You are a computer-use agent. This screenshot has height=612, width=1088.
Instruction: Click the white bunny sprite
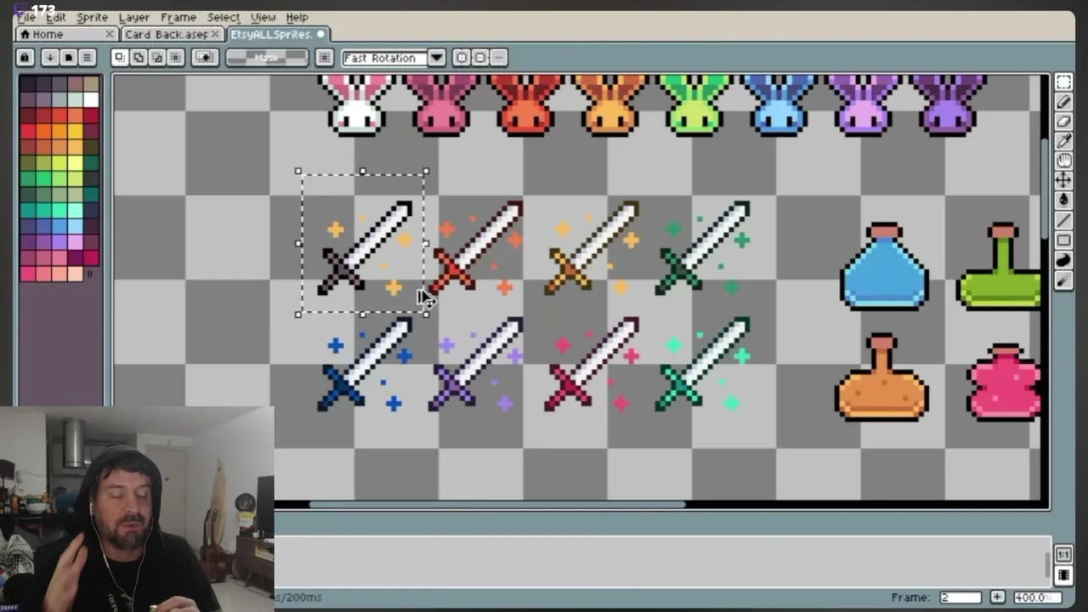(x=357, y=105)
